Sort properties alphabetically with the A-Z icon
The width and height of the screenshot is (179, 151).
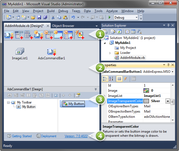111,79
